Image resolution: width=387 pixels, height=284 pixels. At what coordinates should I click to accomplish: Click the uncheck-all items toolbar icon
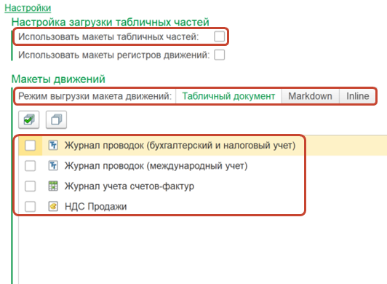(x=56, y=120)
